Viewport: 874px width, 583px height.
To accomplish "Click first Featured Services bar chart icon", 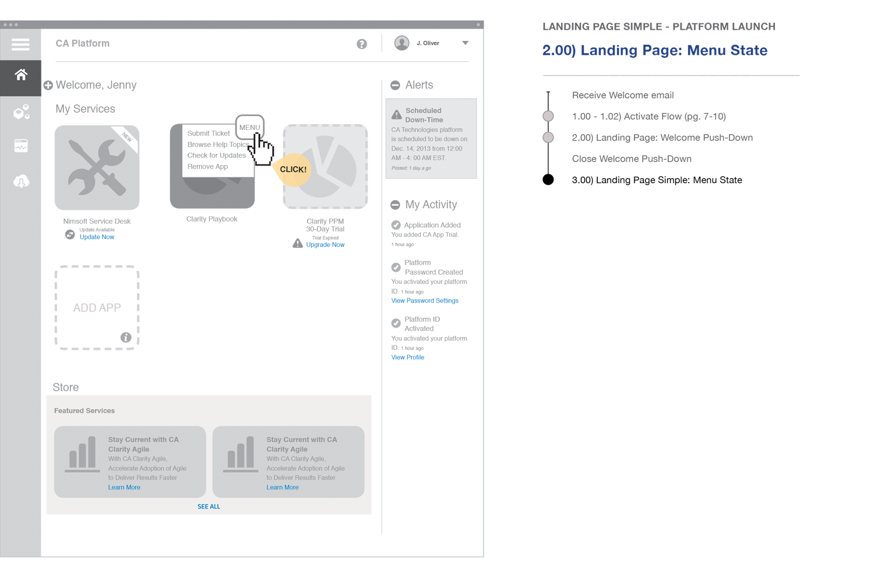I will coord(82,454).
